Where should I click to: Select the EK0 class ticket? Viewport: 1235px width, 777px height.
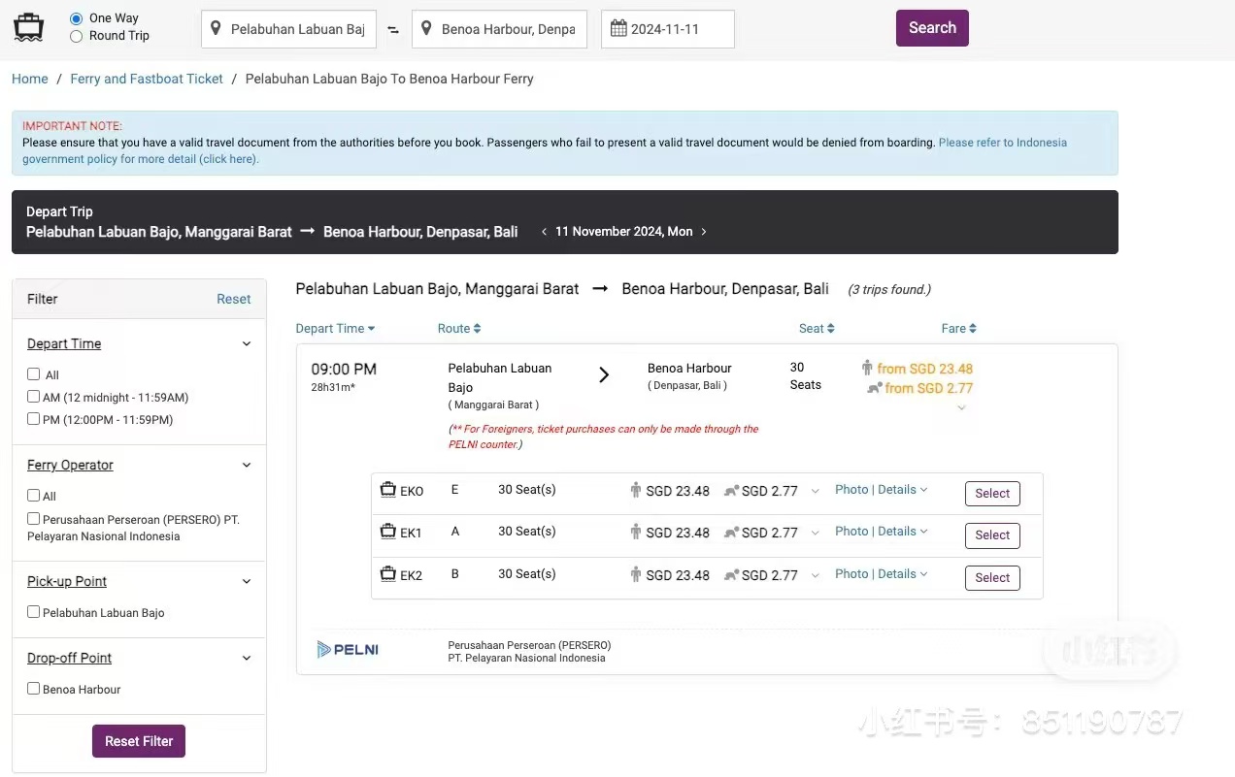(992, 494)
